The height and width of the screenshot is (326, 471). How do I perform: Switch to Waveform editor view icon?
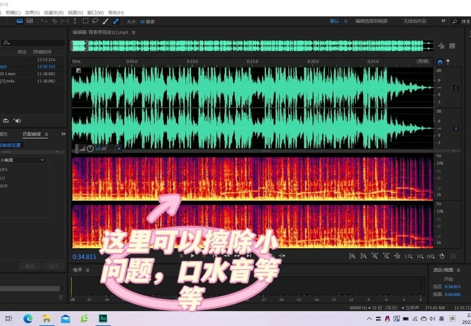[x=19, y=21]
